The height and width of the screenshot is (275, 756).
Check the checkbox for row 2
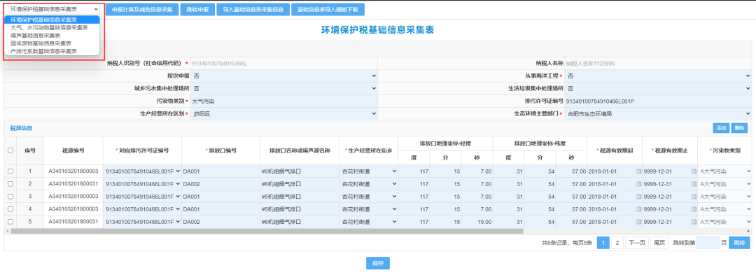pos(10,184)
